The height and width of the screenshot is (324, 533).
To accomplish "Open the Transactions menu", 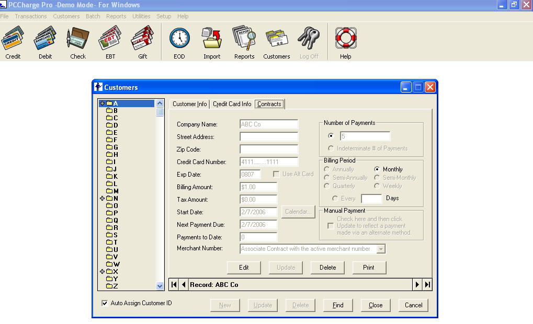I will tap(30, 16).
